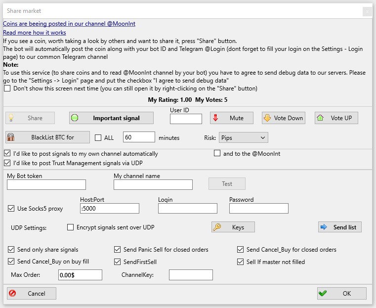Open the @MoonInt channel link at top

69,23
